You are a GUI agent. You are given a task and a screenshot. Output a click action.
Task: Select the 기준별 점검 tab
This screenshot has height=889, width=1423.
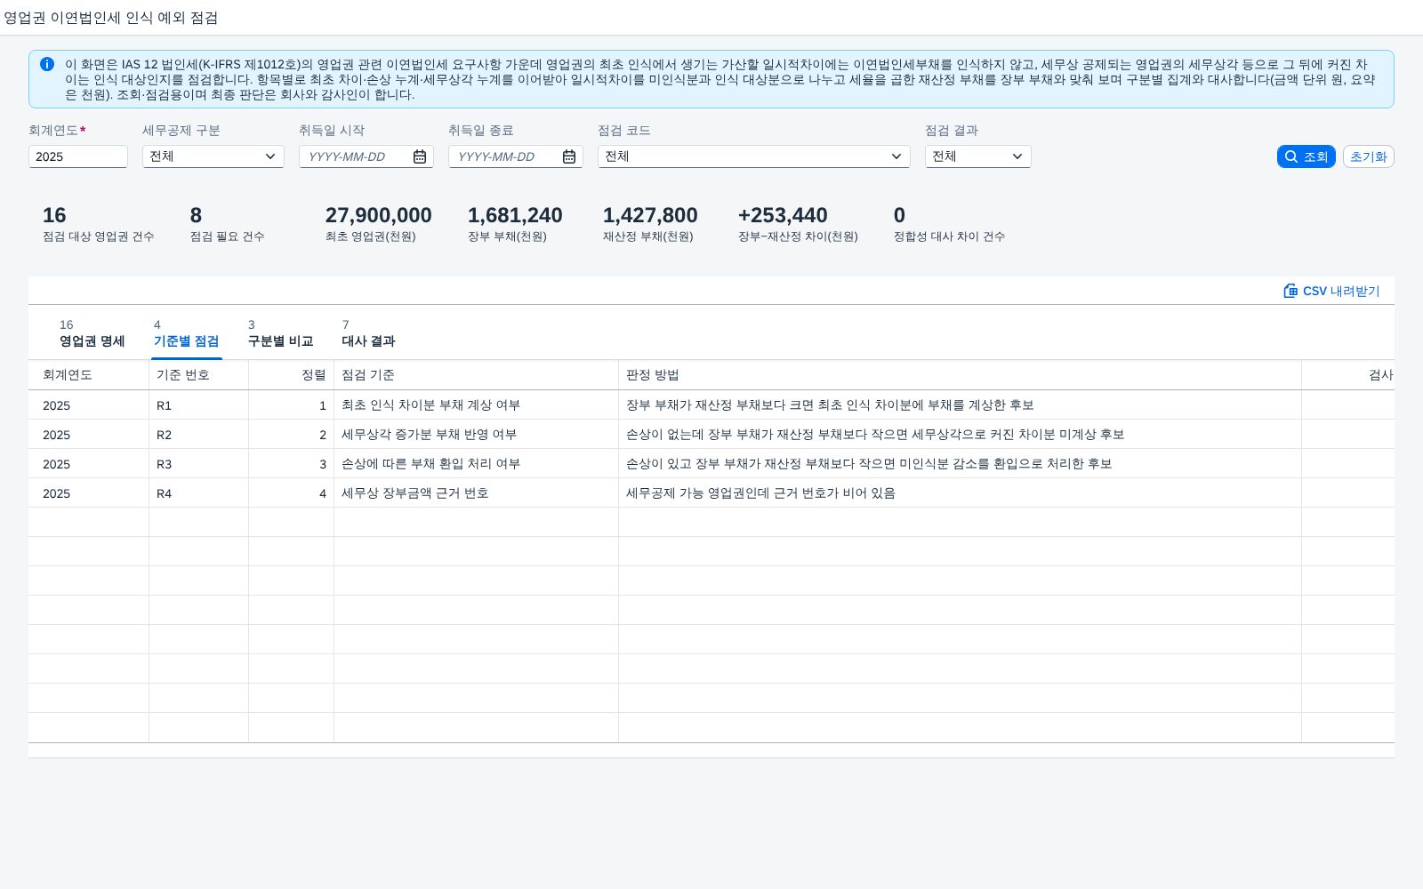(x=187, y=333)
